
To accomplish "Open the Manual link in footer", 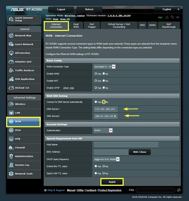I will pyautogui.click(x=71, y=190).
